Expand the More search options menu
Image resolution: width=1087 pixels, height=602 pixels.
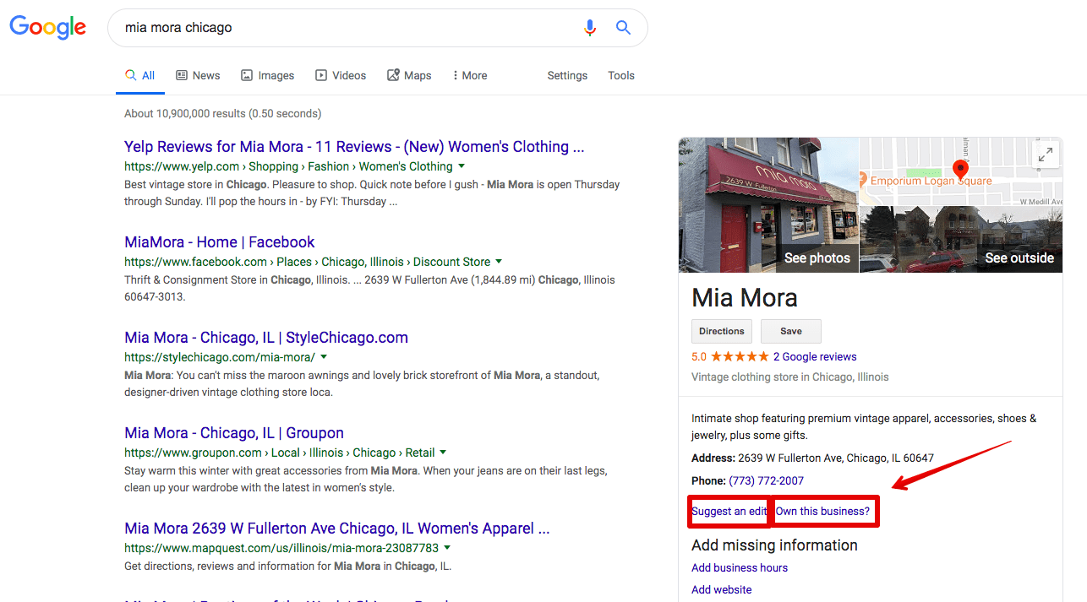470,75
